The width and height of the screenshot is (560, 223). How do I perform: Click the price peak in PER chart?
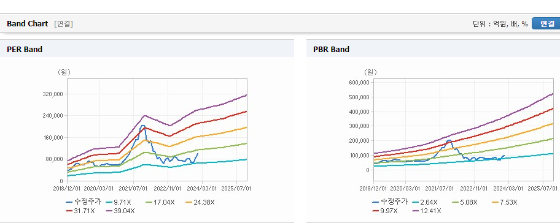(142, 126)
